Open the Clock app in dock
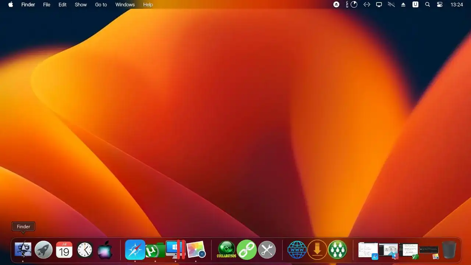Image resolution: width=471 pixels, height=265 pixels. click(85, 250)
